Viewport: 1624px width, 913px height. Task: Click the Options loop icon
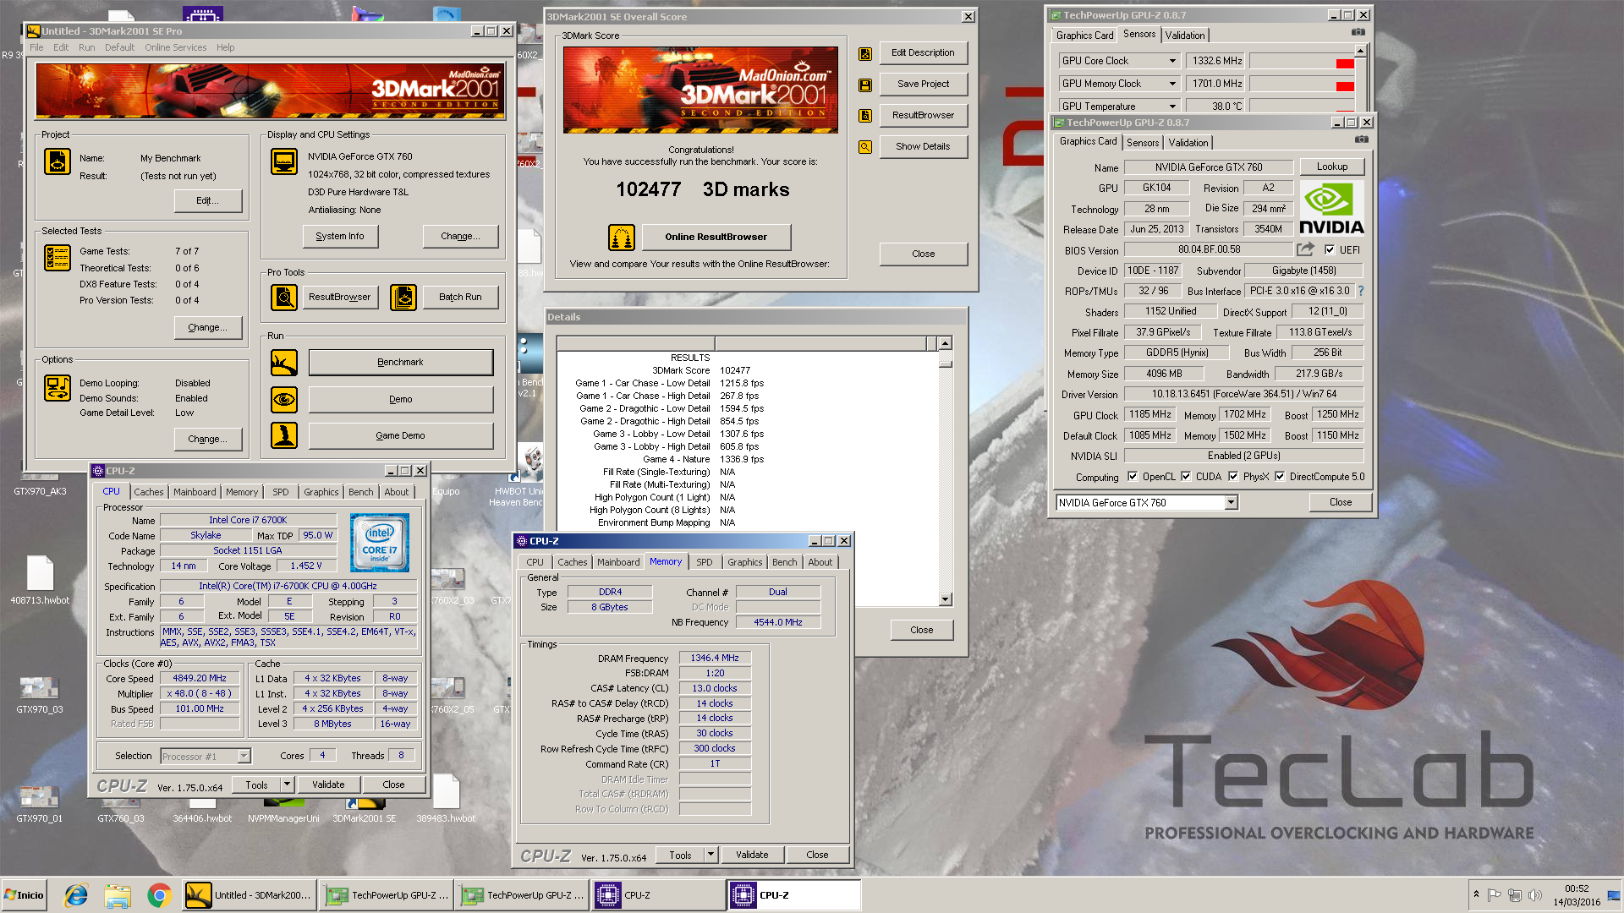point(58,388)
